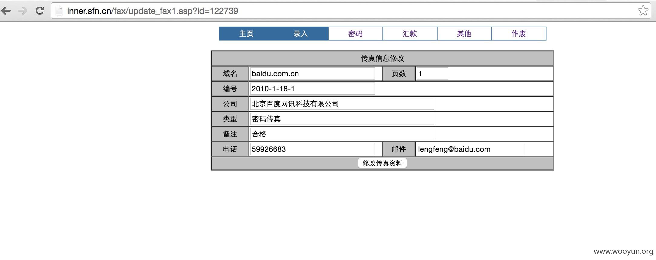Click the 类型 label cell
The image size is (656, 260).
[230, 119]
